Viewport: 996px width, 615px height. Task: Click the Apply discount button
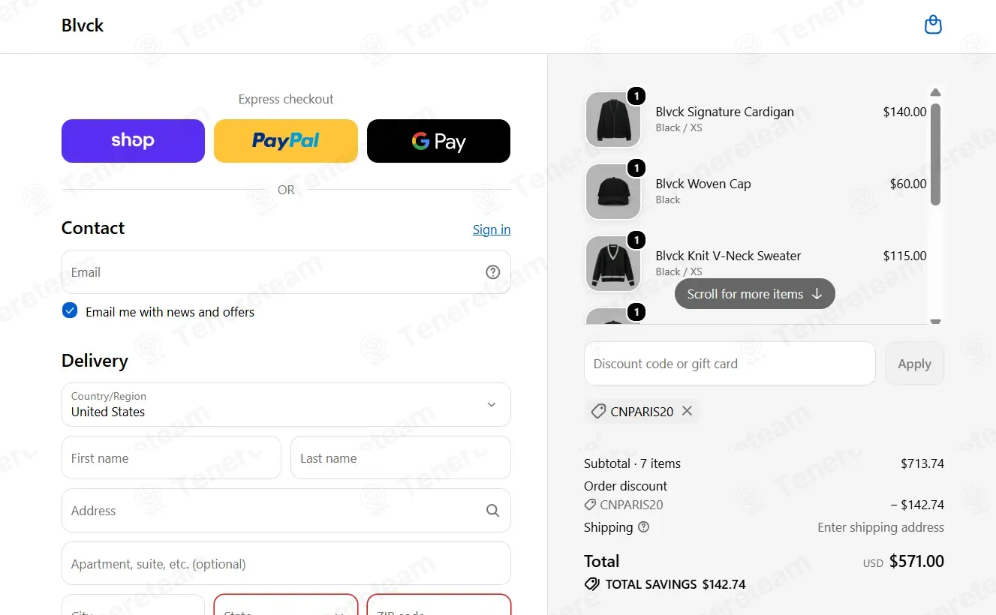[x=914, y=364]
